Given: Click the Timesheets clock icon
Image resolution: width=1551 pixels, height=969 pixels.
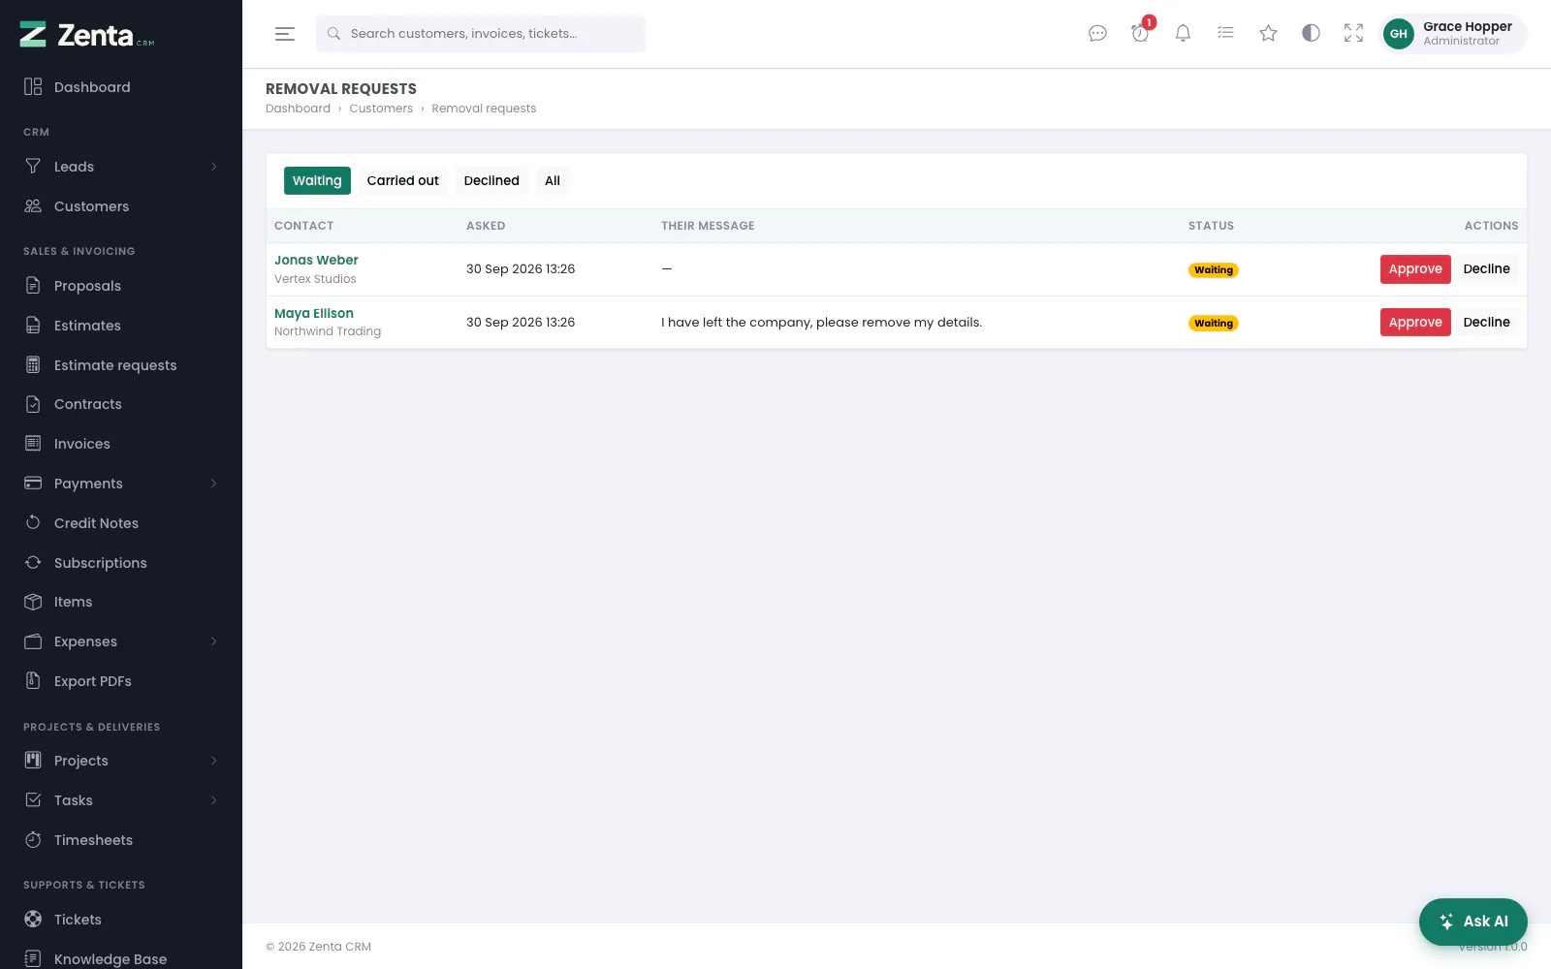Looking at the screenshot, I should pos(33,839).
